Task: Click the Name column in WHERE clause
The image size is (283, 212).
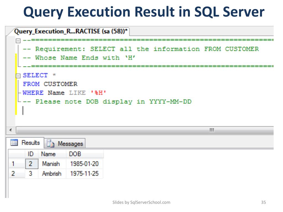Action: tap(56, 93)
